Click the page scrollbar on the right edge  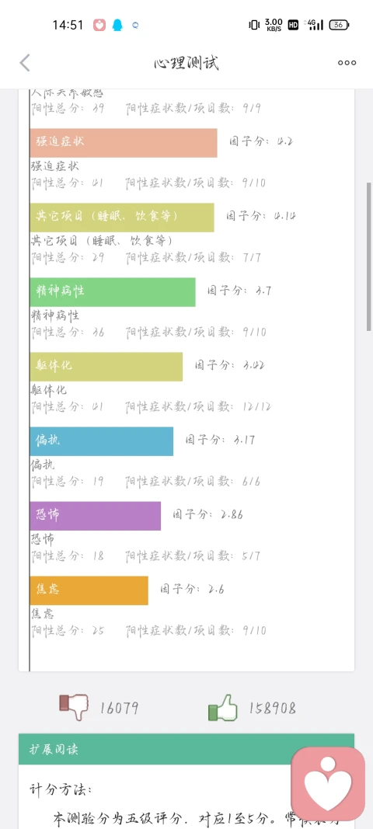click(x=369, y=256)
